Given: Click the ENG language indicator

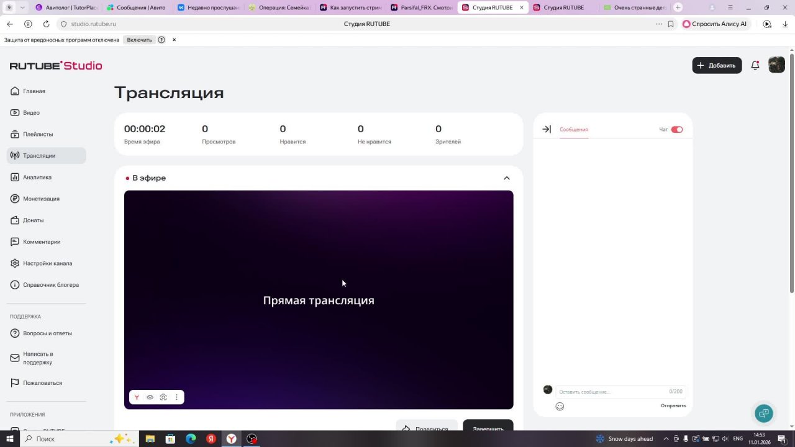Looking at the screenshot, I should click(x=738, y=439).
